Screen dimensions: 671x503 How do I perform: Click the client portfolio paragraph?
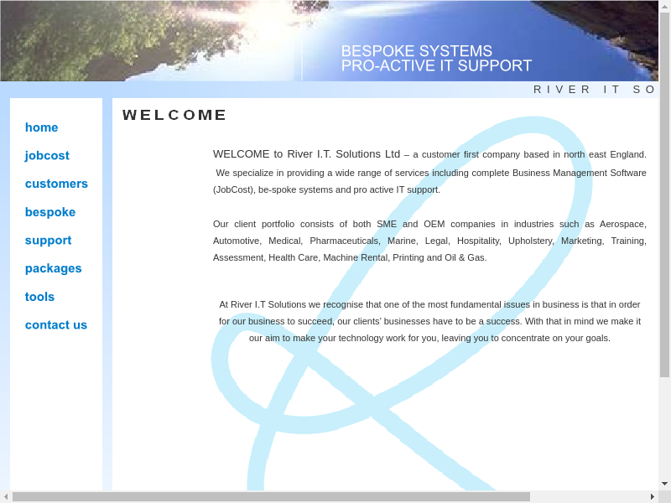click(x=429, y=241)
